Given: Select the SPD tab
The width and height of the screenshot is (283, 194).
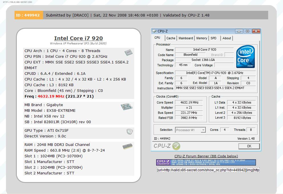Looking at the screenshot, I should pos(213,38).
